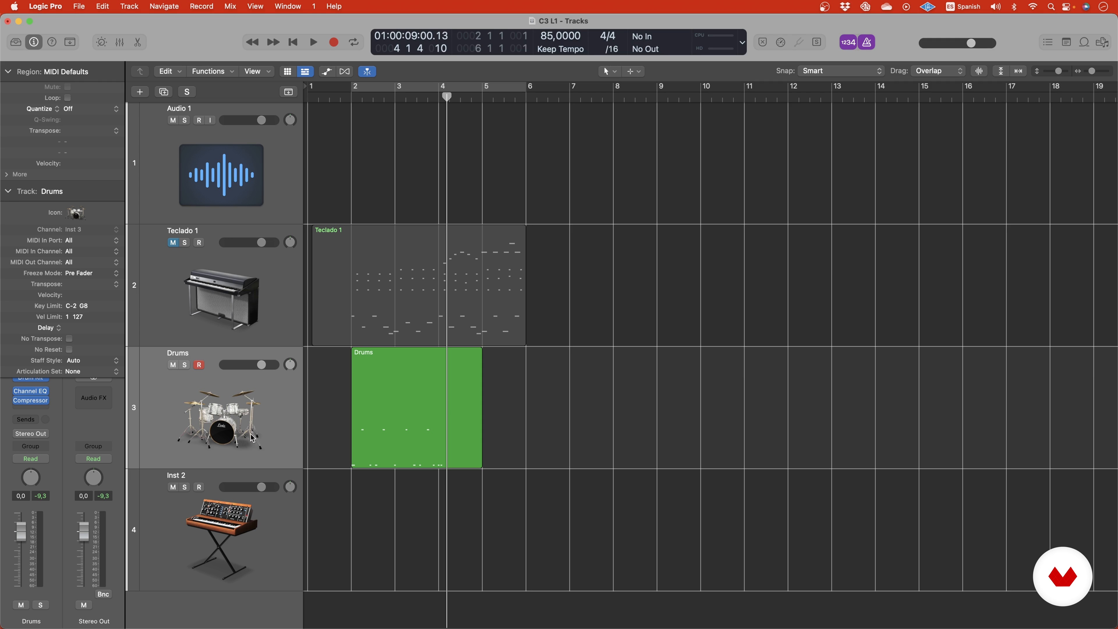1118x629 pixels.
Task: Check the Mute checkbox in Region inspector
Action: (x=68, y=87)
